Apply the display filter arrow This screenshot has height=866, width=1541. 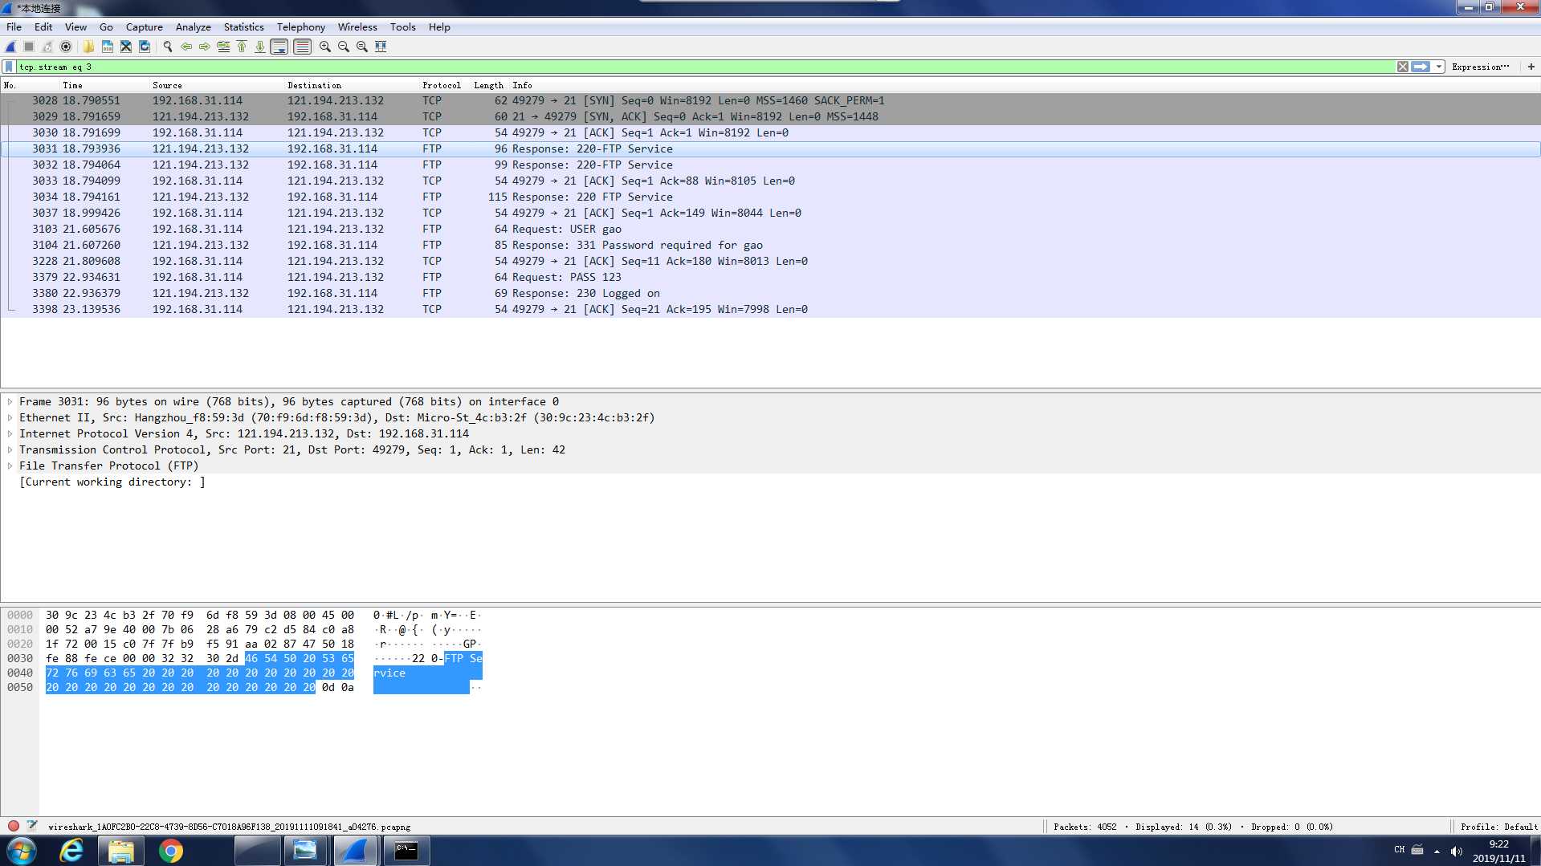click(x=1421, y=67)
